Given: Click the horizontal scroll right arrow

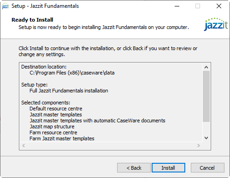Looking at the screenshot, I should (x=199, y=145).
